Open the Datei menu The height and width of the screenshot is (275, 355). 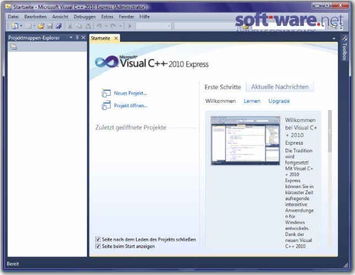click(x=13, y=16)
